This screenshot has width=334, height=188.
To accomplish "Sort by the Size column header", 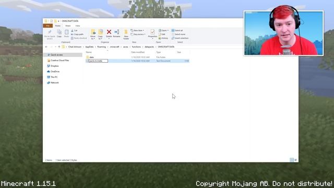I will coord(179,52).
